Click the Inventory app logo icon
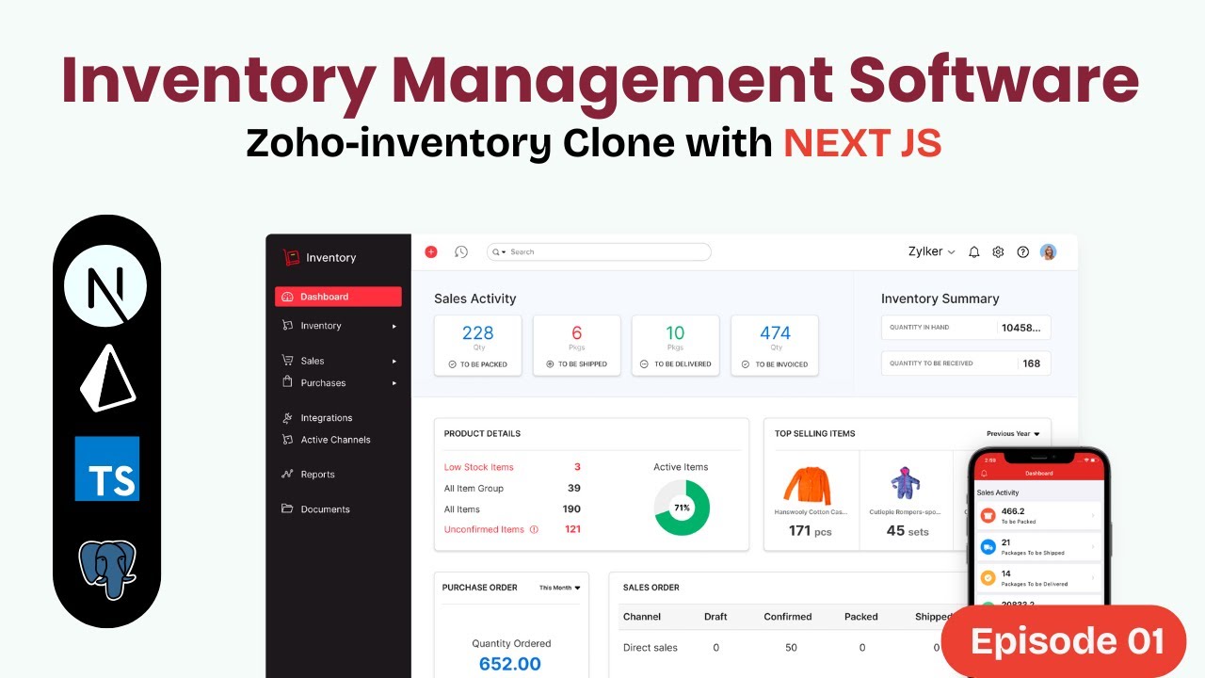This screenshot has height=678, width=1205. click(292, 257)
